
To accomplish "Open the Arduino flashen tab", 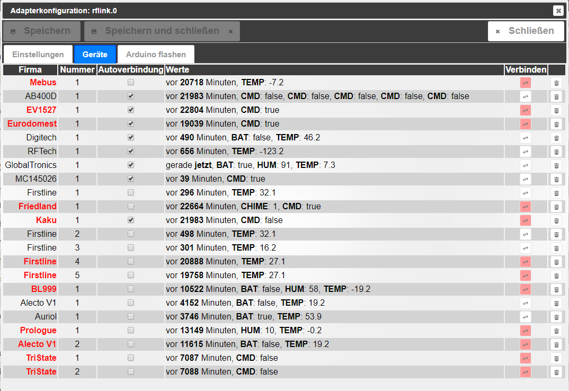I will (x=156, y=55).
